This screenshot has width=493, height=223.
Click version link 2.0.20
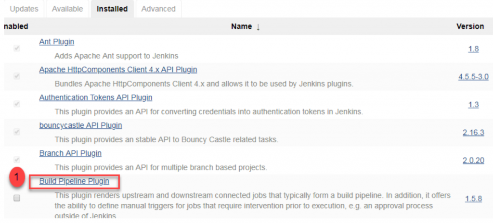tap(473, 161)
